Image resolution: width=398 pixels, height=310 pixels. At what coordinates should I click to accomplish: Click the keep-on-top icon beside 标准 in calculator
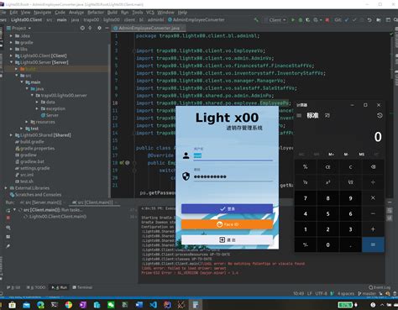[327, 115]
